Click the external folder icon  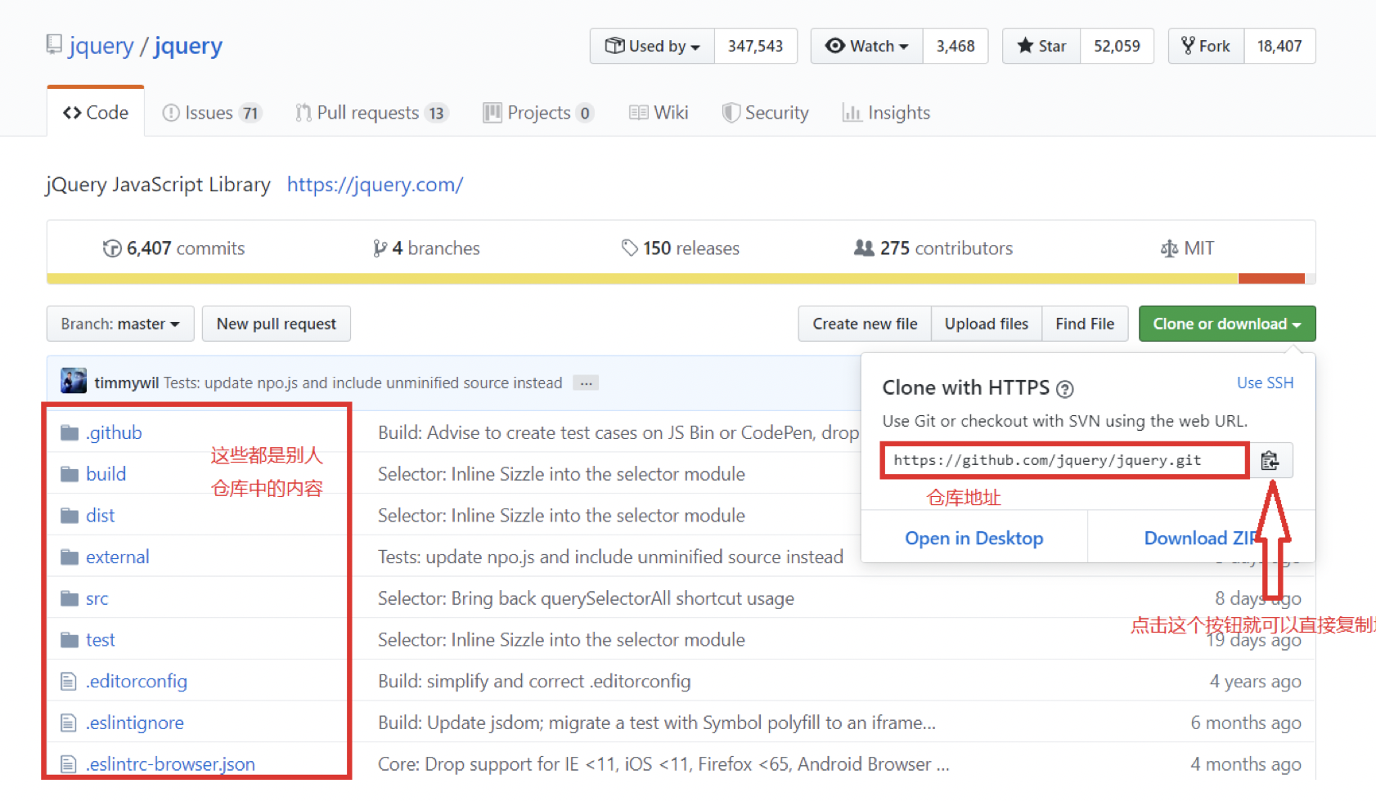click(70, 557)
